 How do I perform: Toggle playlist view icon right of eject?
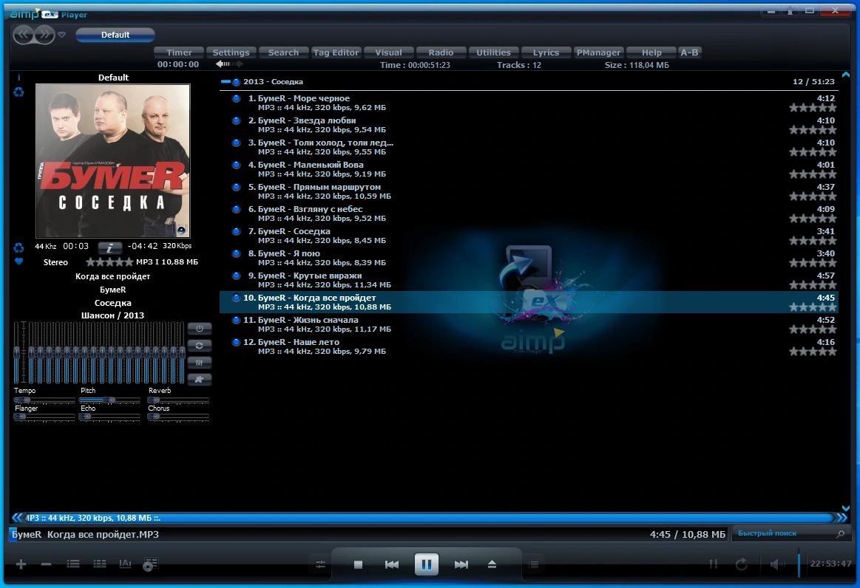(x=533, y=564)
